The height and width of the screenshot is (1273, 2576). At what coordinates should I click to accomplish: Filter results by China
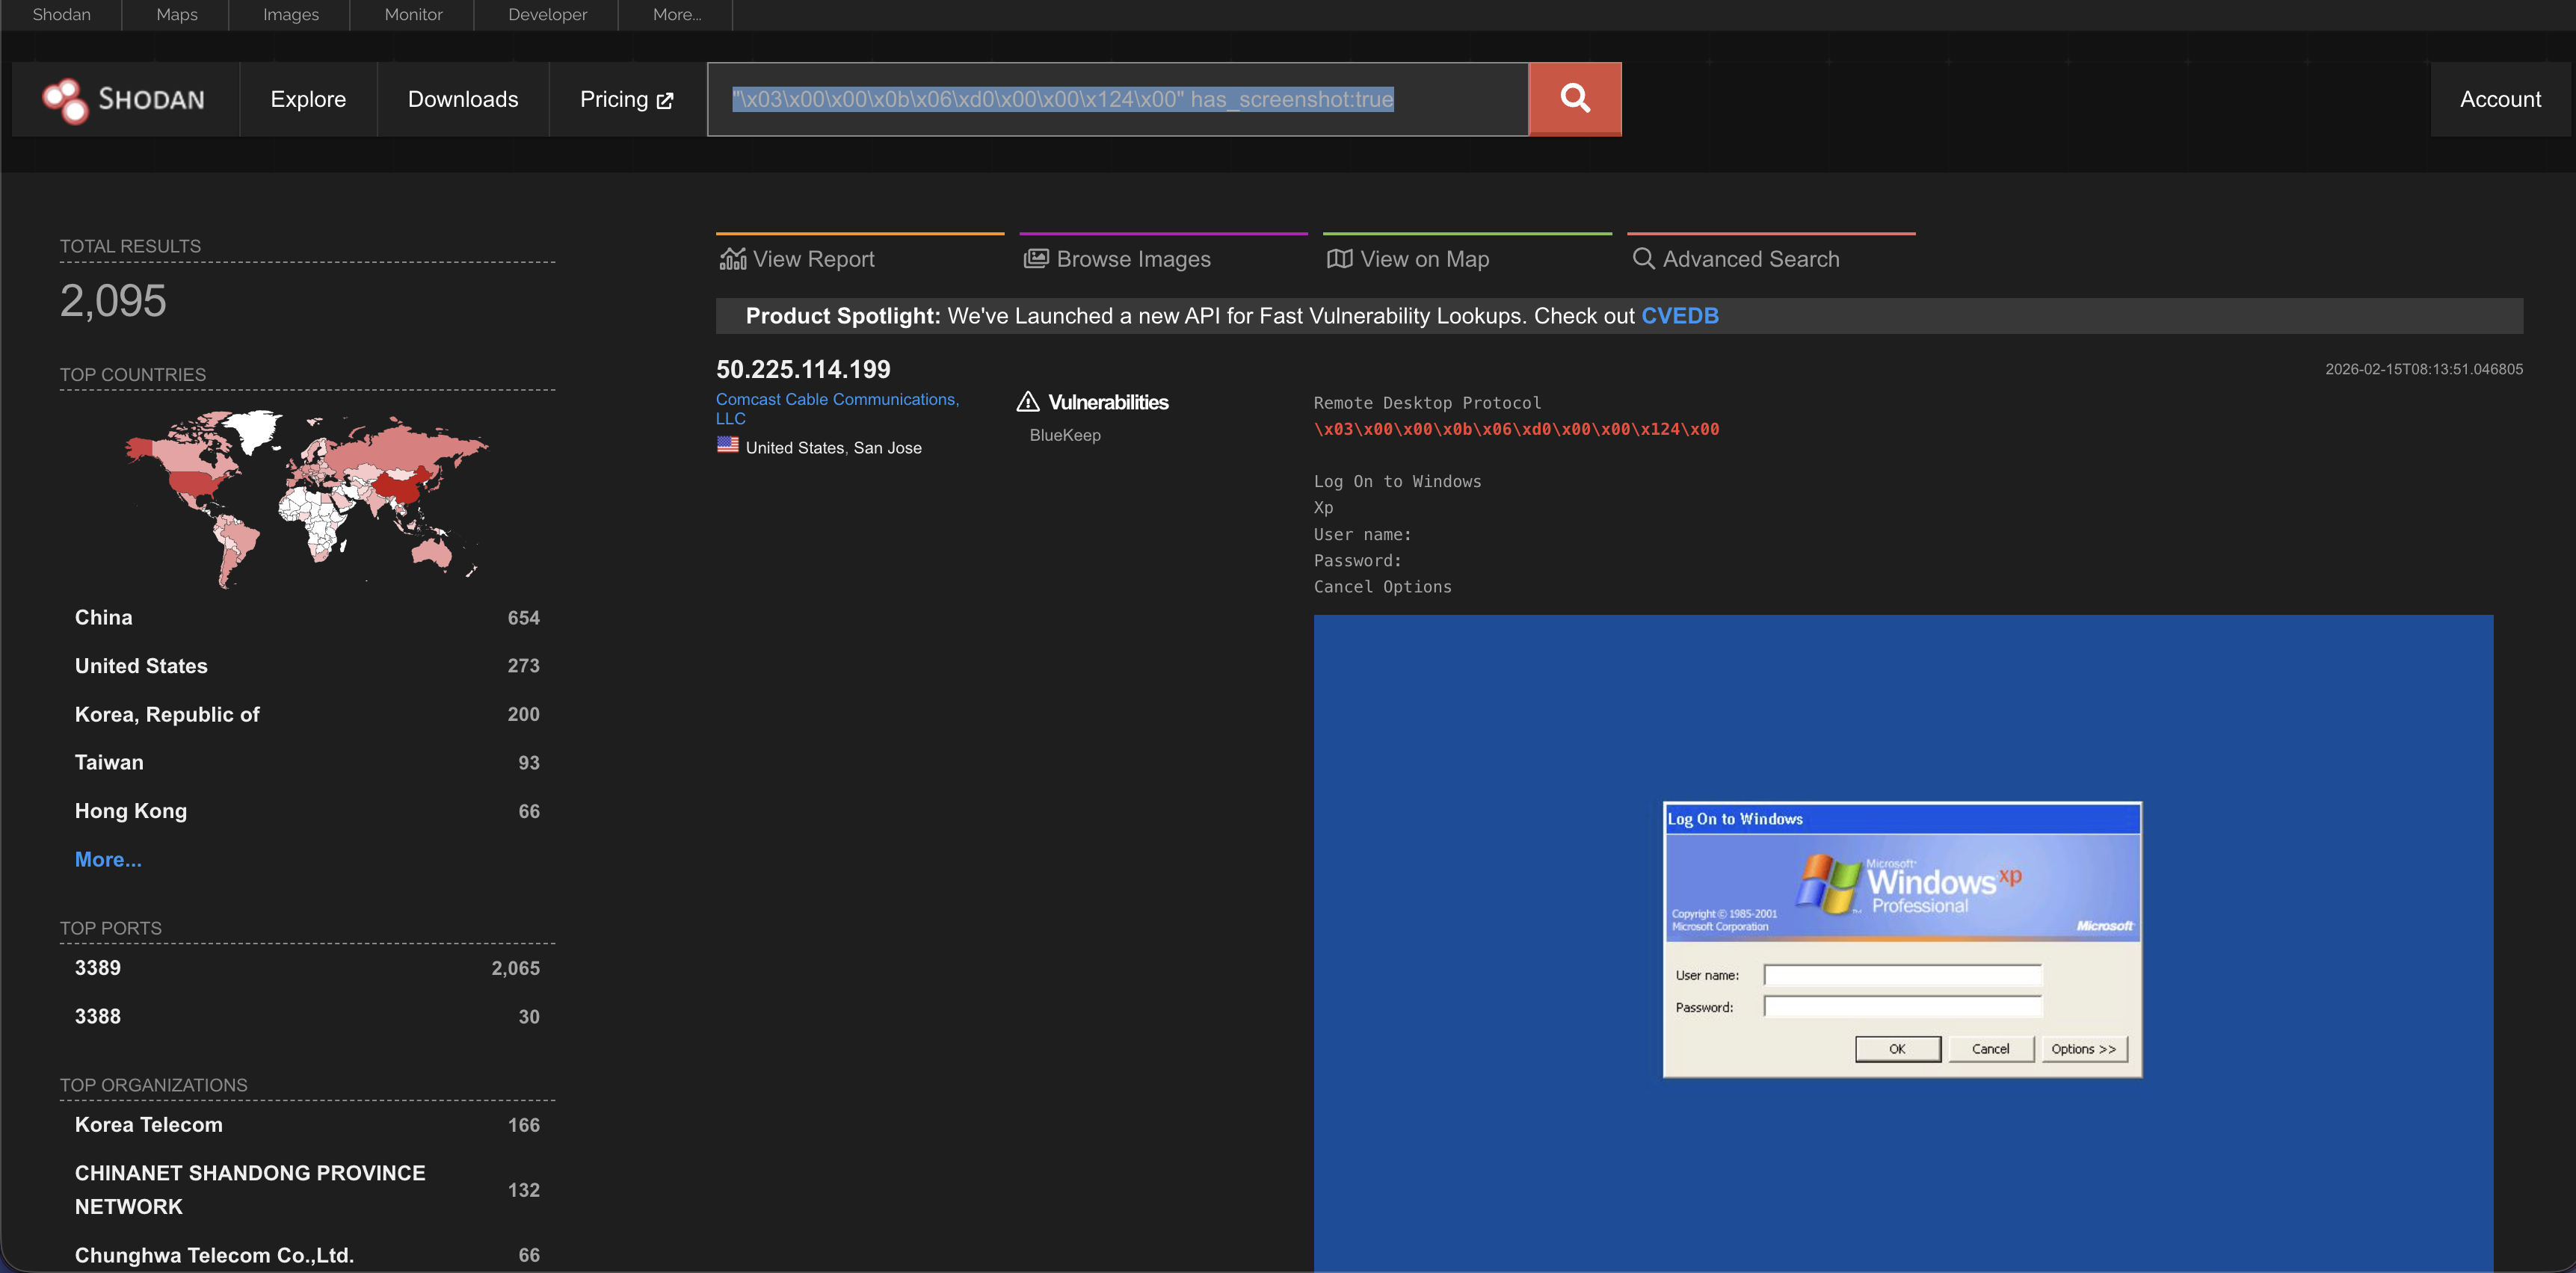[x=104, y=618]
